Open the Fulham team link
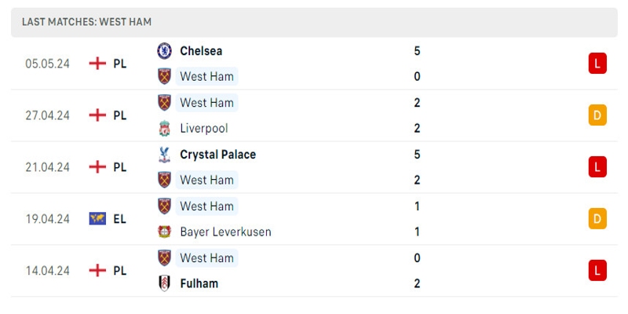628x314 pixels. click(199, 283)
